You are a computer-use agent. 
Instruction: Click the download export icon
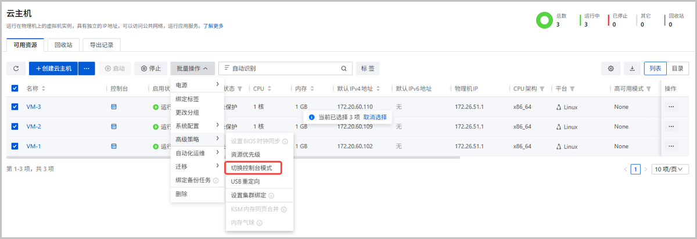[632, 69]
